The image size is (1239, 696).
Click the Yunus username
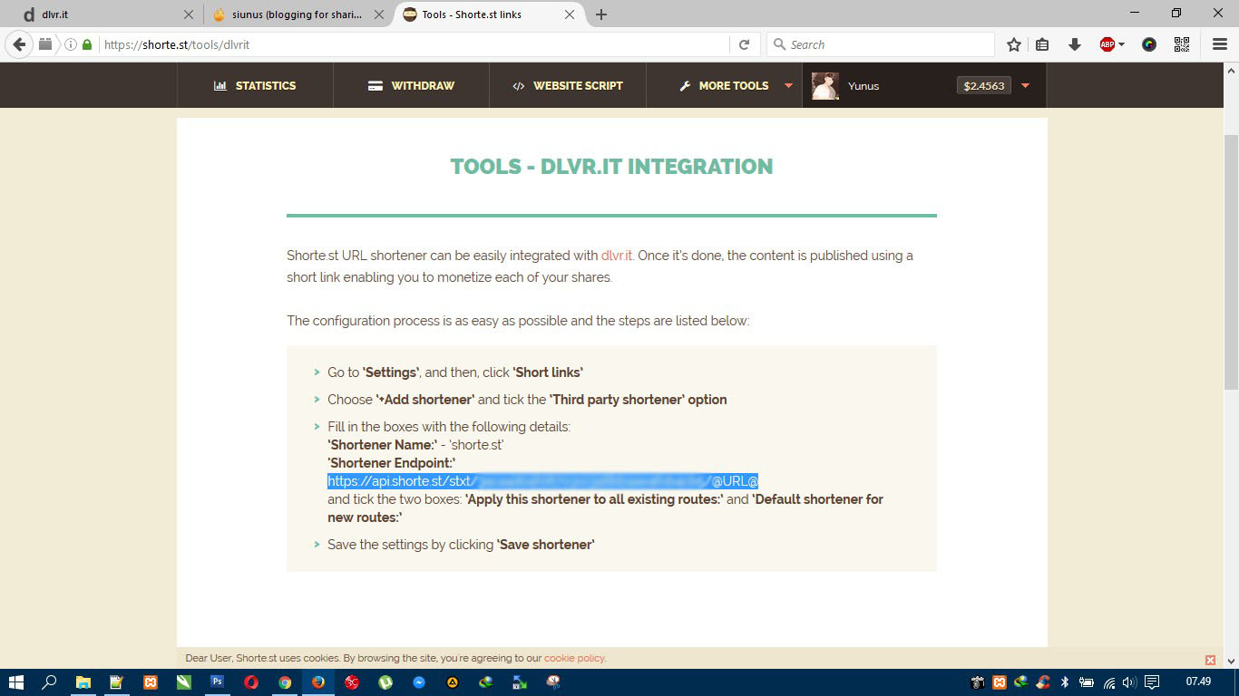tap(863, 86)
